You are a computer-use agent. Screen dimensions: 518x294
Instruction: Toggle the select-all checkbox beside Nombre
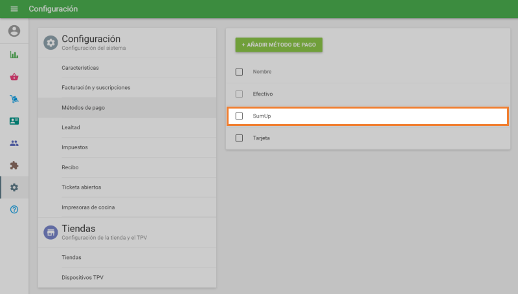coord(239,72)
